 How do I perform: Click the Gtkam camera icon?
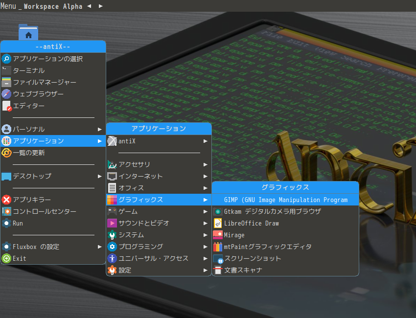[x=218, y=212]
